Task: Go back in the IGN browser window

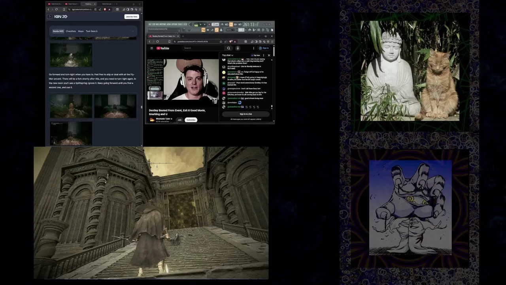Action: click(x=49, y=9)
